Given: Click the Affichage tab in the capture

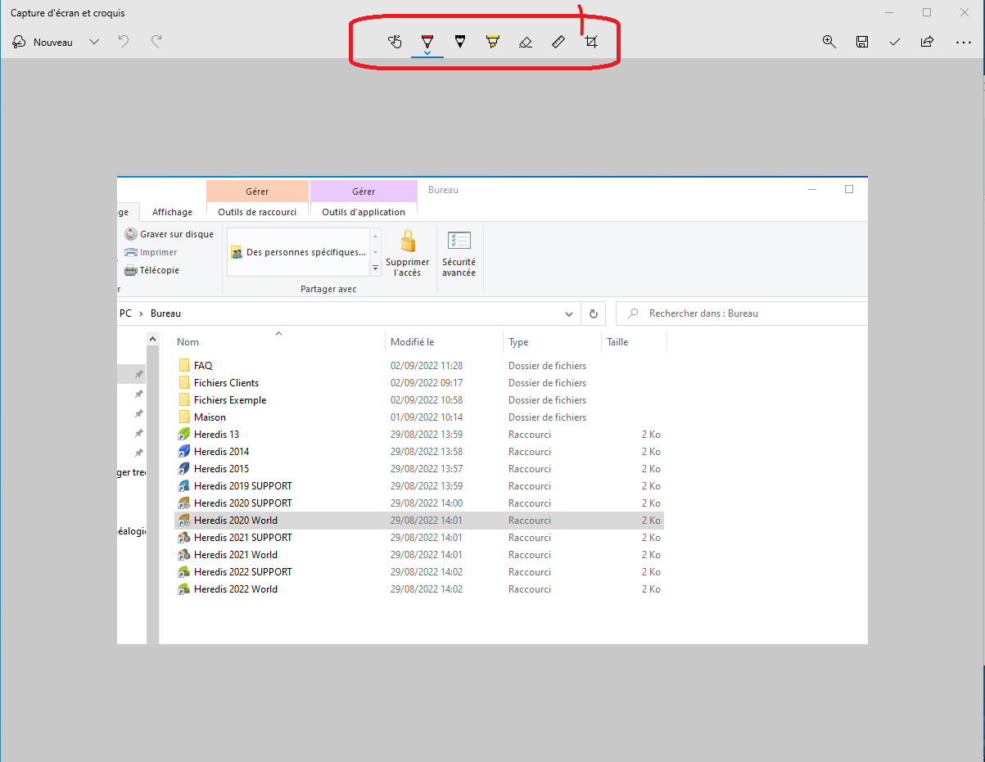Looking at the screenshot, I should coord(172,212).
